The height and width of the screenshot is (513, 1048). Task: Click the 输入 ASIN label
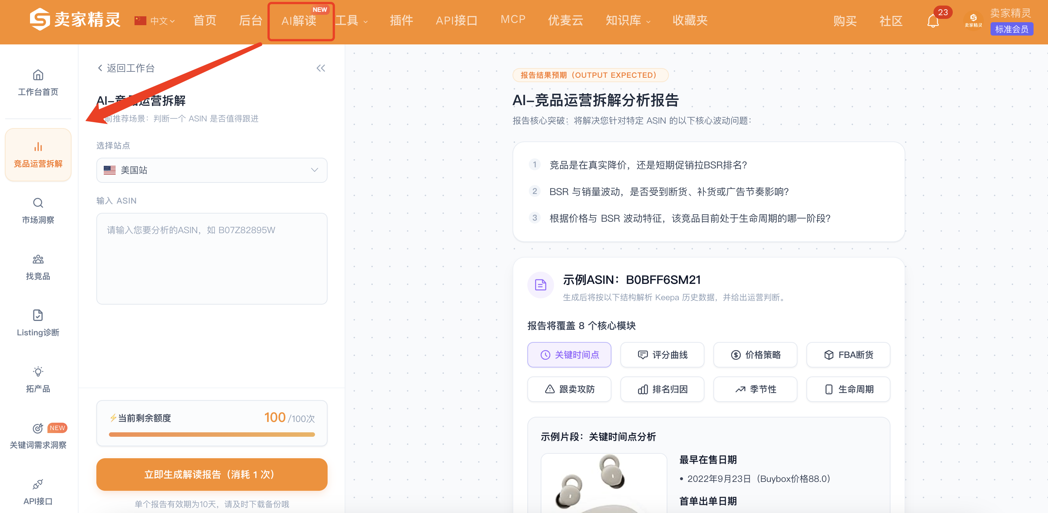coord(116,201)
